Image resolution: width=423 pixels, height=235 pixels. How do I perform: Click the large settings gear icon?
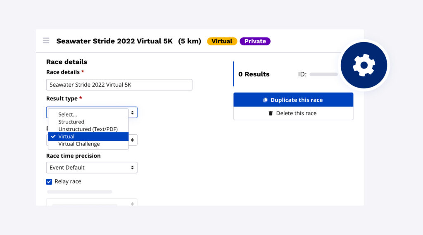point(364,65)
